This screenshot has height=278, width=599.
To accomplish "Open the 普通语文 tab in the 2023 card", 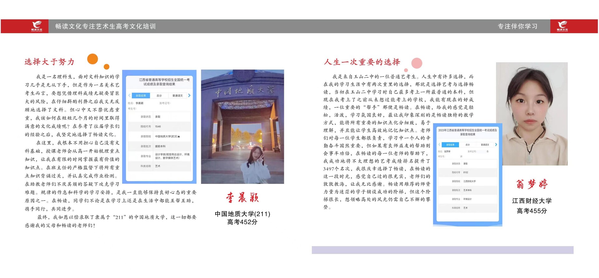I will coord(485,145).
